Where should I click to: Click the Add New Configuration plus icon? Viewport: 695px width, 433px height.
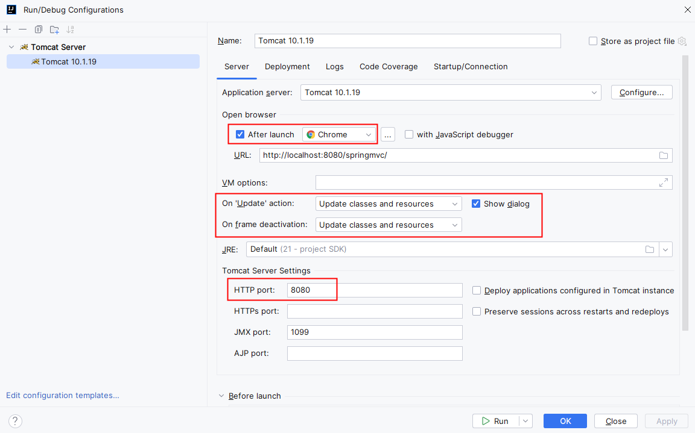[7, 30]
